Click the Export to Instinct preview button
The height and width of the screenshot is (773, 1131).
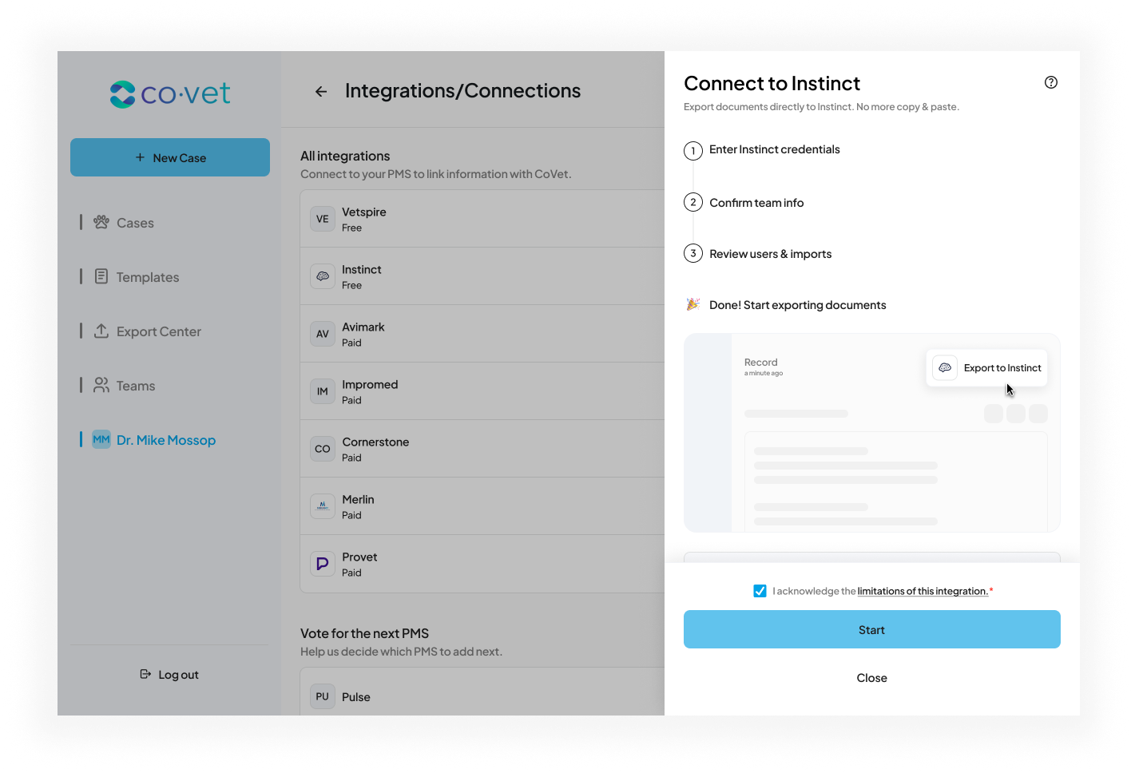pos(986,368)
